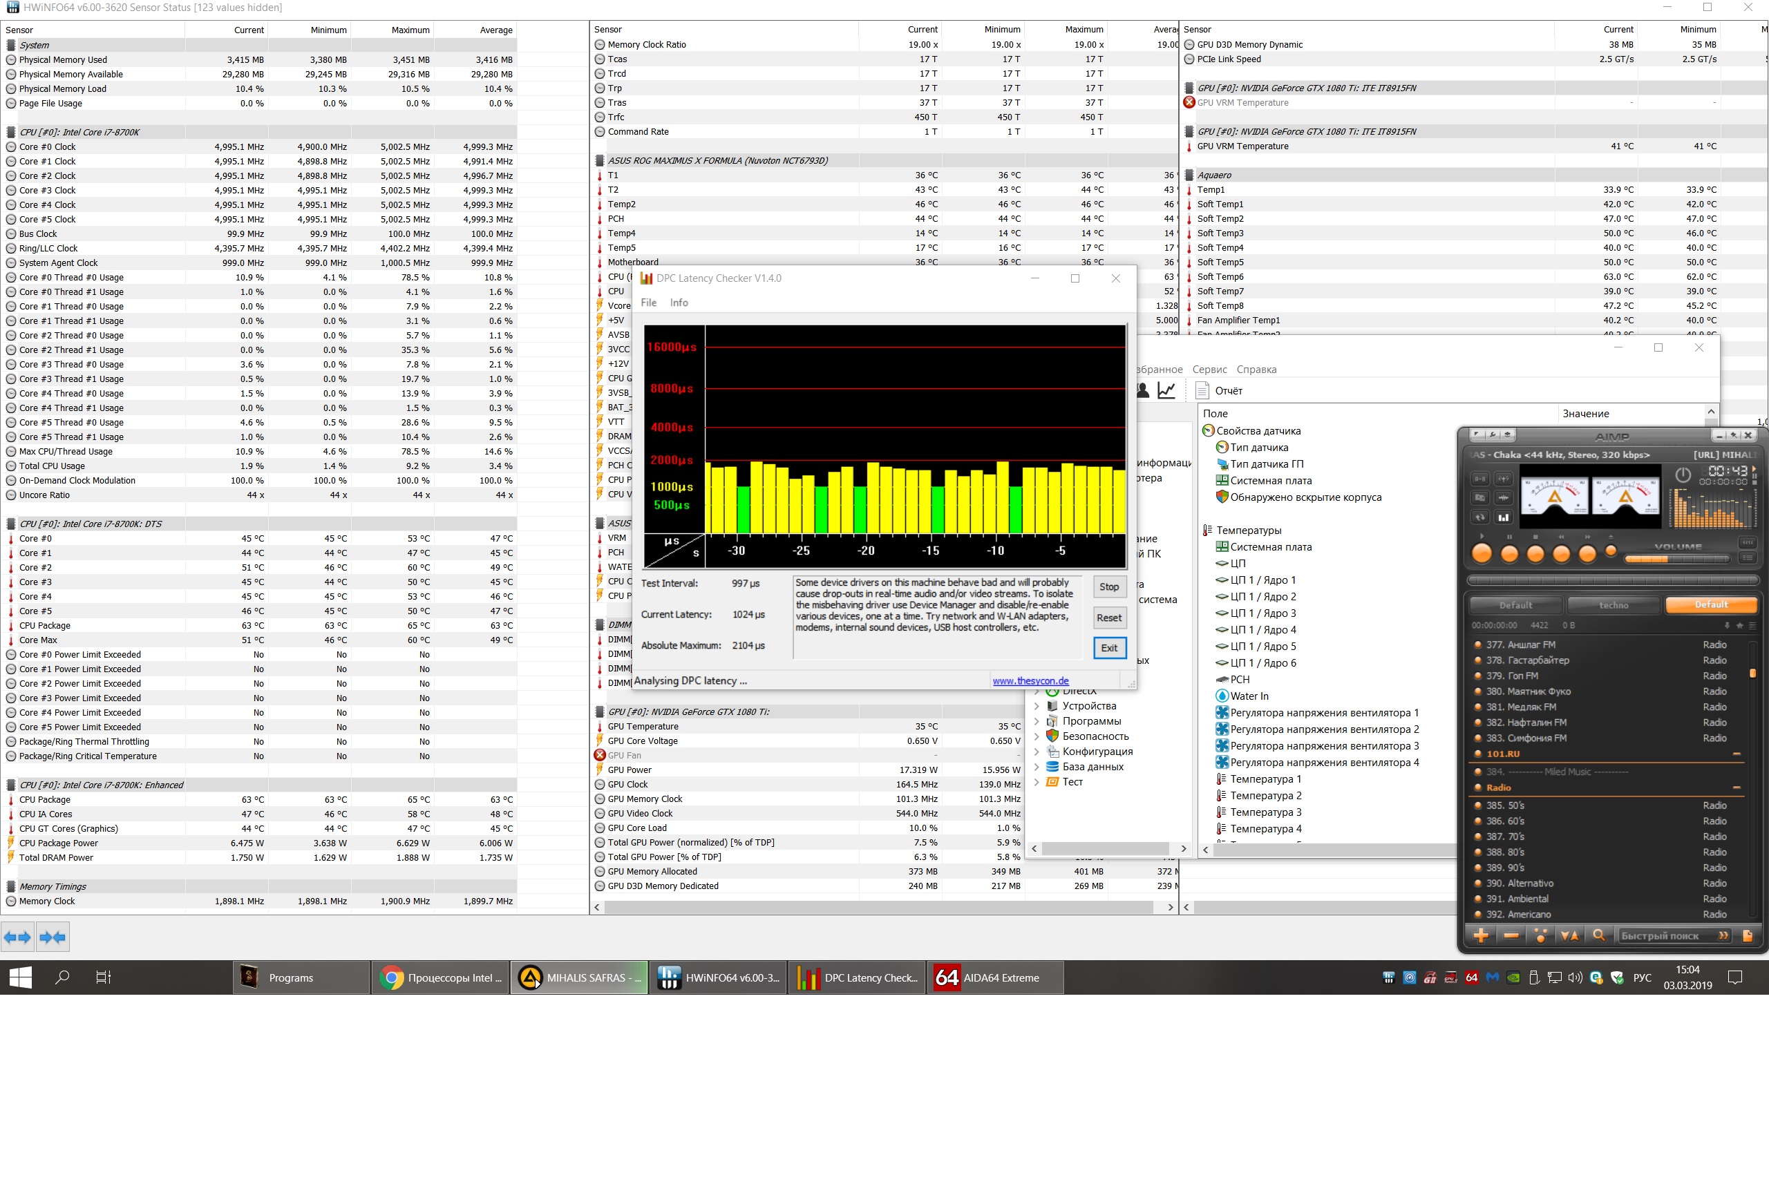The height and width of the screenshot is (1184, 1769).
Task: Open AIMP settings wrench icon
Action: 1493,435
